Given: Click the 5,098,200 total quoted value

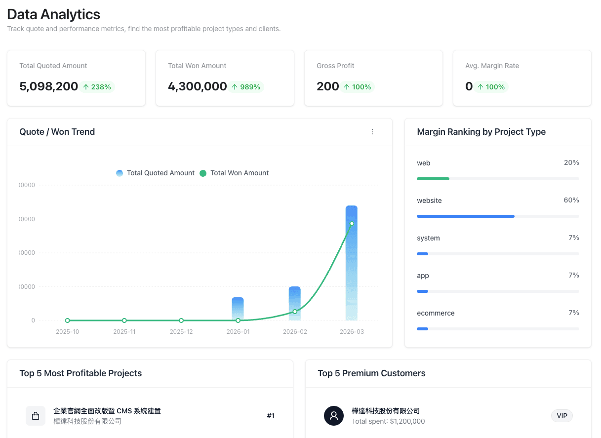Looking at the screenshot, I should (49, 87).
